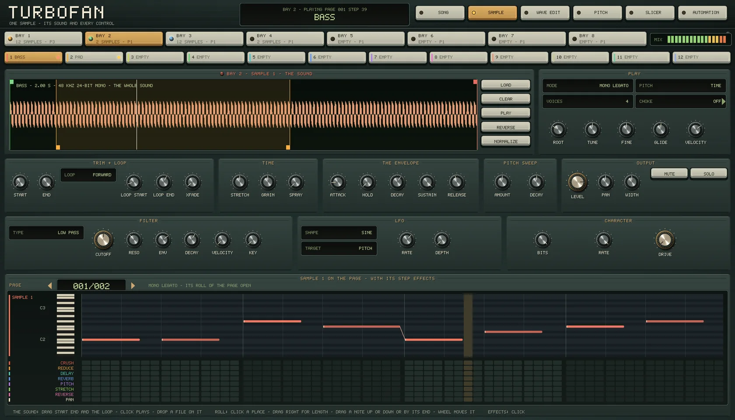
Task: Open the filter TYPE selector showing Low Pass
Action: (x=46, y=233)
